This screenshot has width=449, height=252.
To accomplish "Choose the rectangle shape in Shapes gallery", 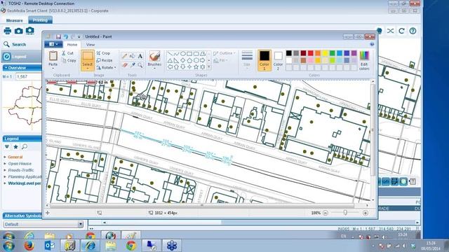I will (x=189, y=54).
